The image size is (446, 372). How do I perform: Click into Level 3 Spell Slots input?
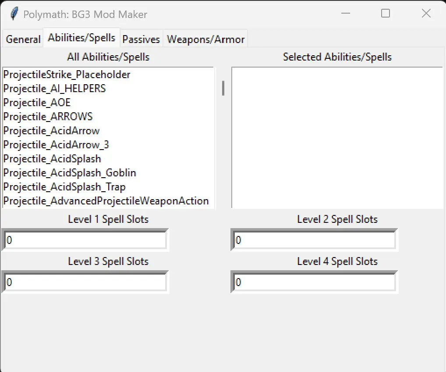(x=85, y=282)
